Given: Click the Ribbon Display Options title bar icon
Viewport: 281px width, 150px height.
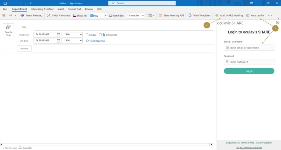Looking at the screenshot, I should pos(252,3).
